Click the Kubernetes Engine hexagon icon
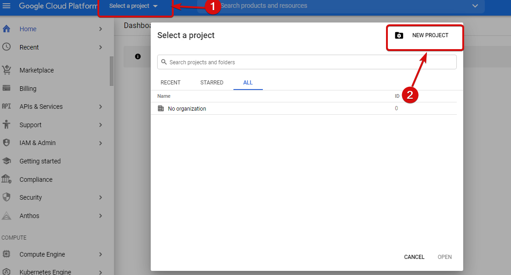The image size is (511, 275). coord(6,272)
